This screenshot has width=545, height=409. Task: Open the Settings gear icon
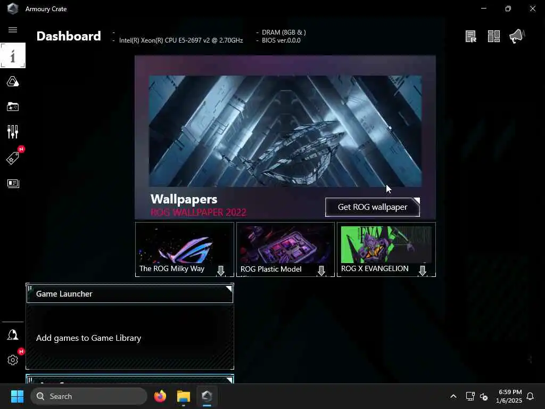[x=13, y=360]
